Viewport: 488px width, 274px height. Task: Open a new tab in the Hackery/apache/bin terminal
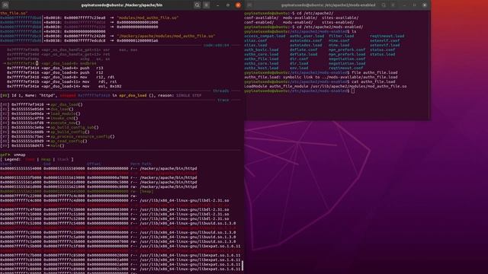(5, 5)
